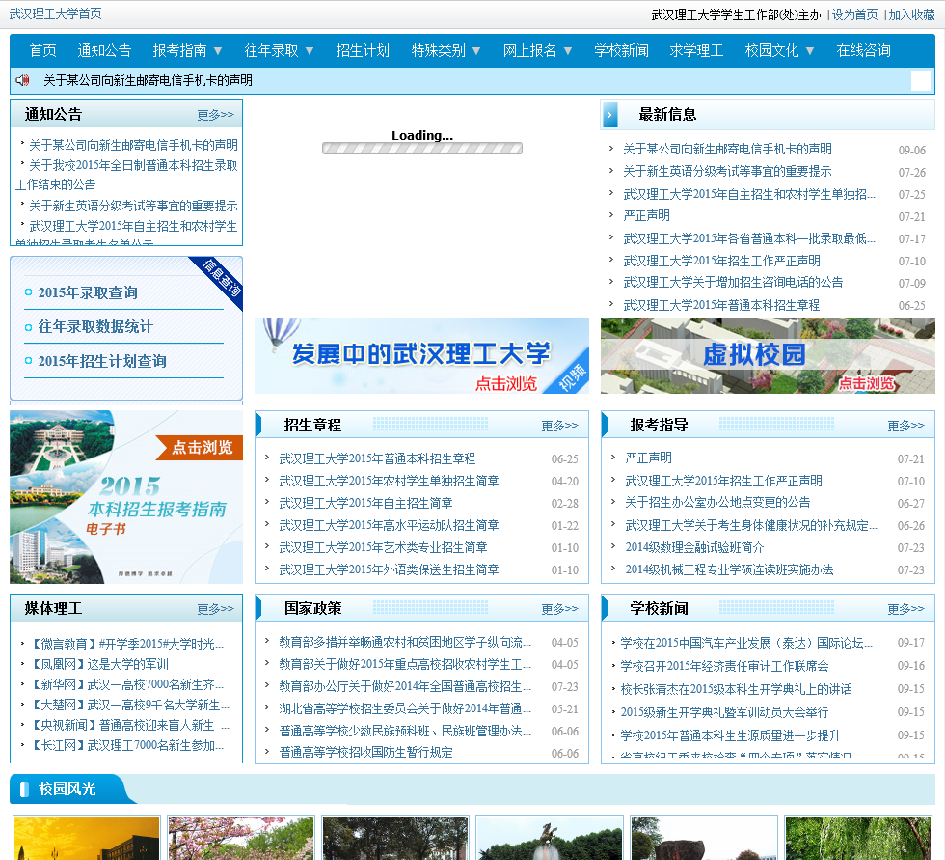This screenshot has height=860, width=945.
Task: Expand the 特殊类别 dropdown arrow
Action: (x=476, y=50)
